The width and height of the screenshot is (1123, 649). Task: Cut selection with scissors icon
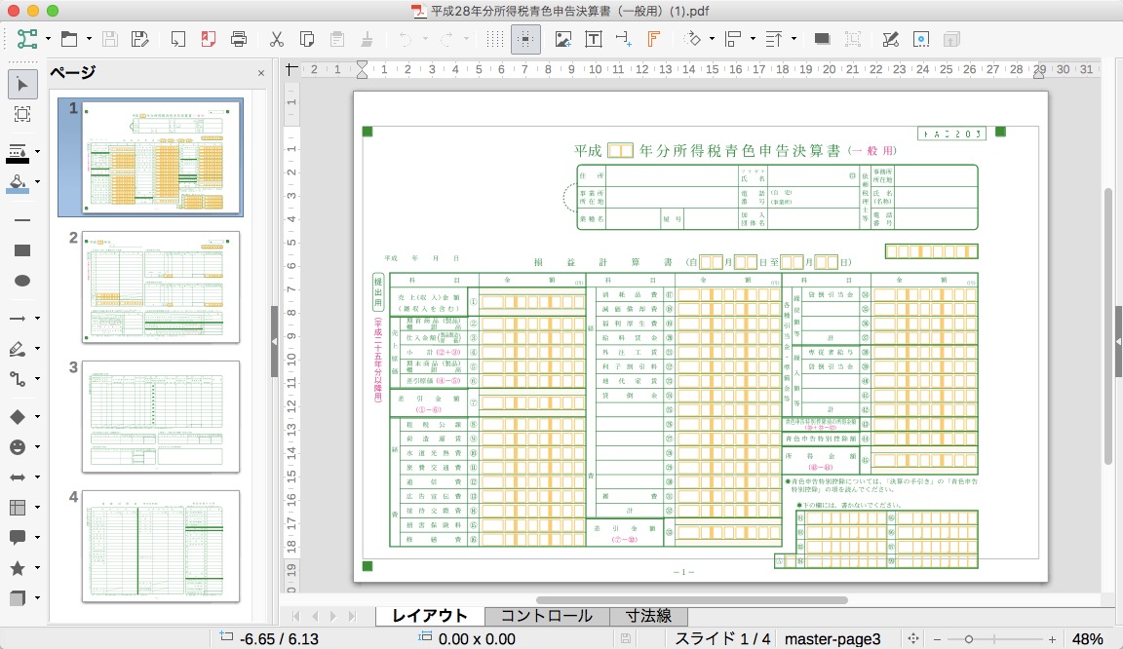pos(277,39)
